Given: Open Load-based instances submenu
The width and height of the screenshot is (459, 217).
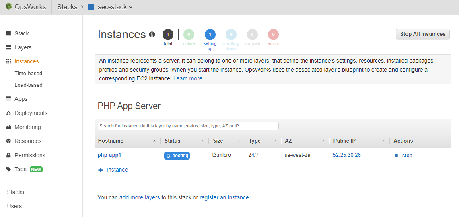Looking at the screenshot, I should (29, 85).
